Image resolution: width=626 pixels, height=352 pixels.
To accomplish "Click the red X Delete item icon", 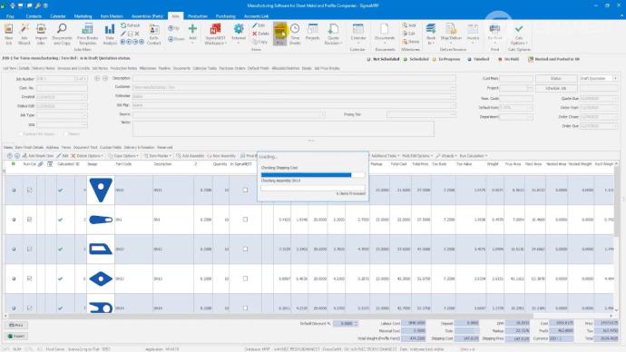I will (x=260, y=34).
